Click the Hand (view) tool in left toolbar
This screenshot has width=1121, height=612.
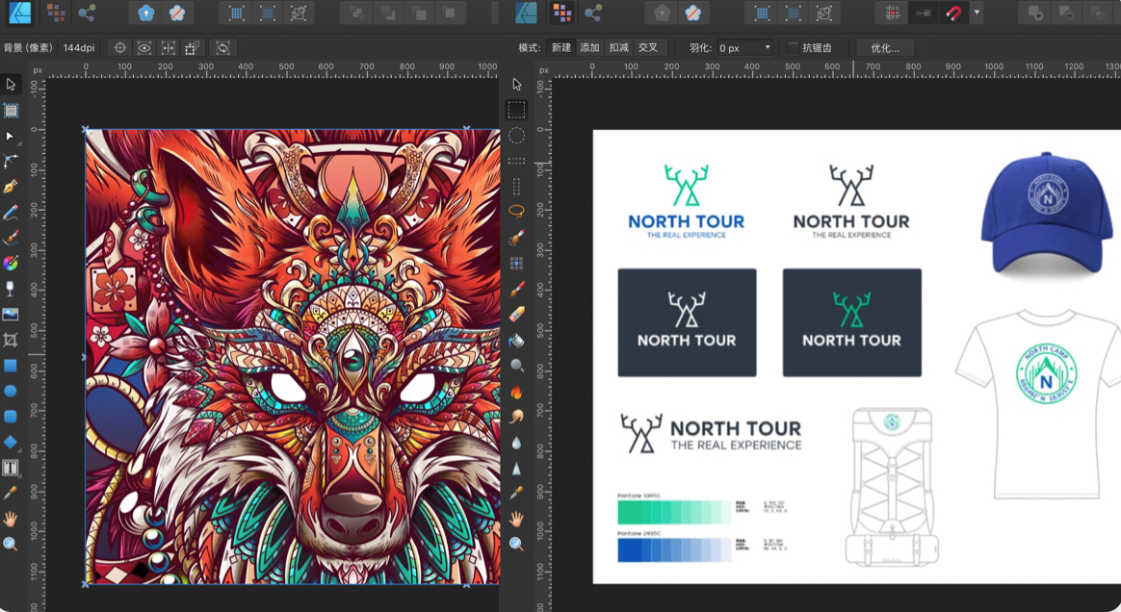pyautogui.click(x=11, y=519)
